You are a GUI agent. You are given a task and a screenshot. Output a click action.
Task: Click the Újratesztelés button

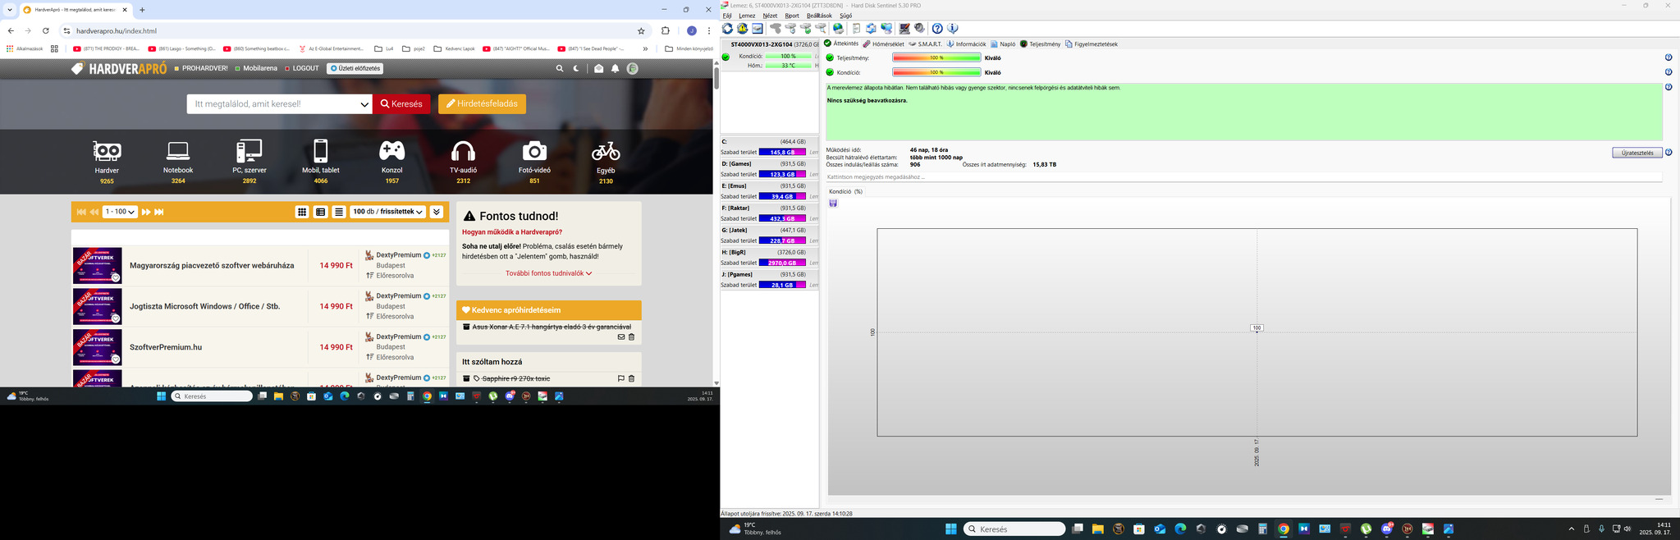pyautogui.click(x=1637, y=153)
